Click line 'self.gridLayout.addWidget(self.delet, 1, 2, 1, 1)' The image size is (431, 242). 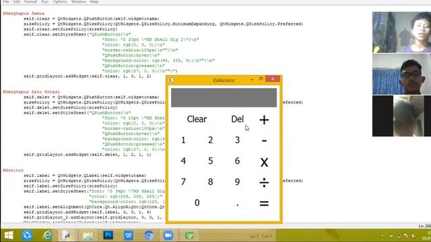pos(88,155)
